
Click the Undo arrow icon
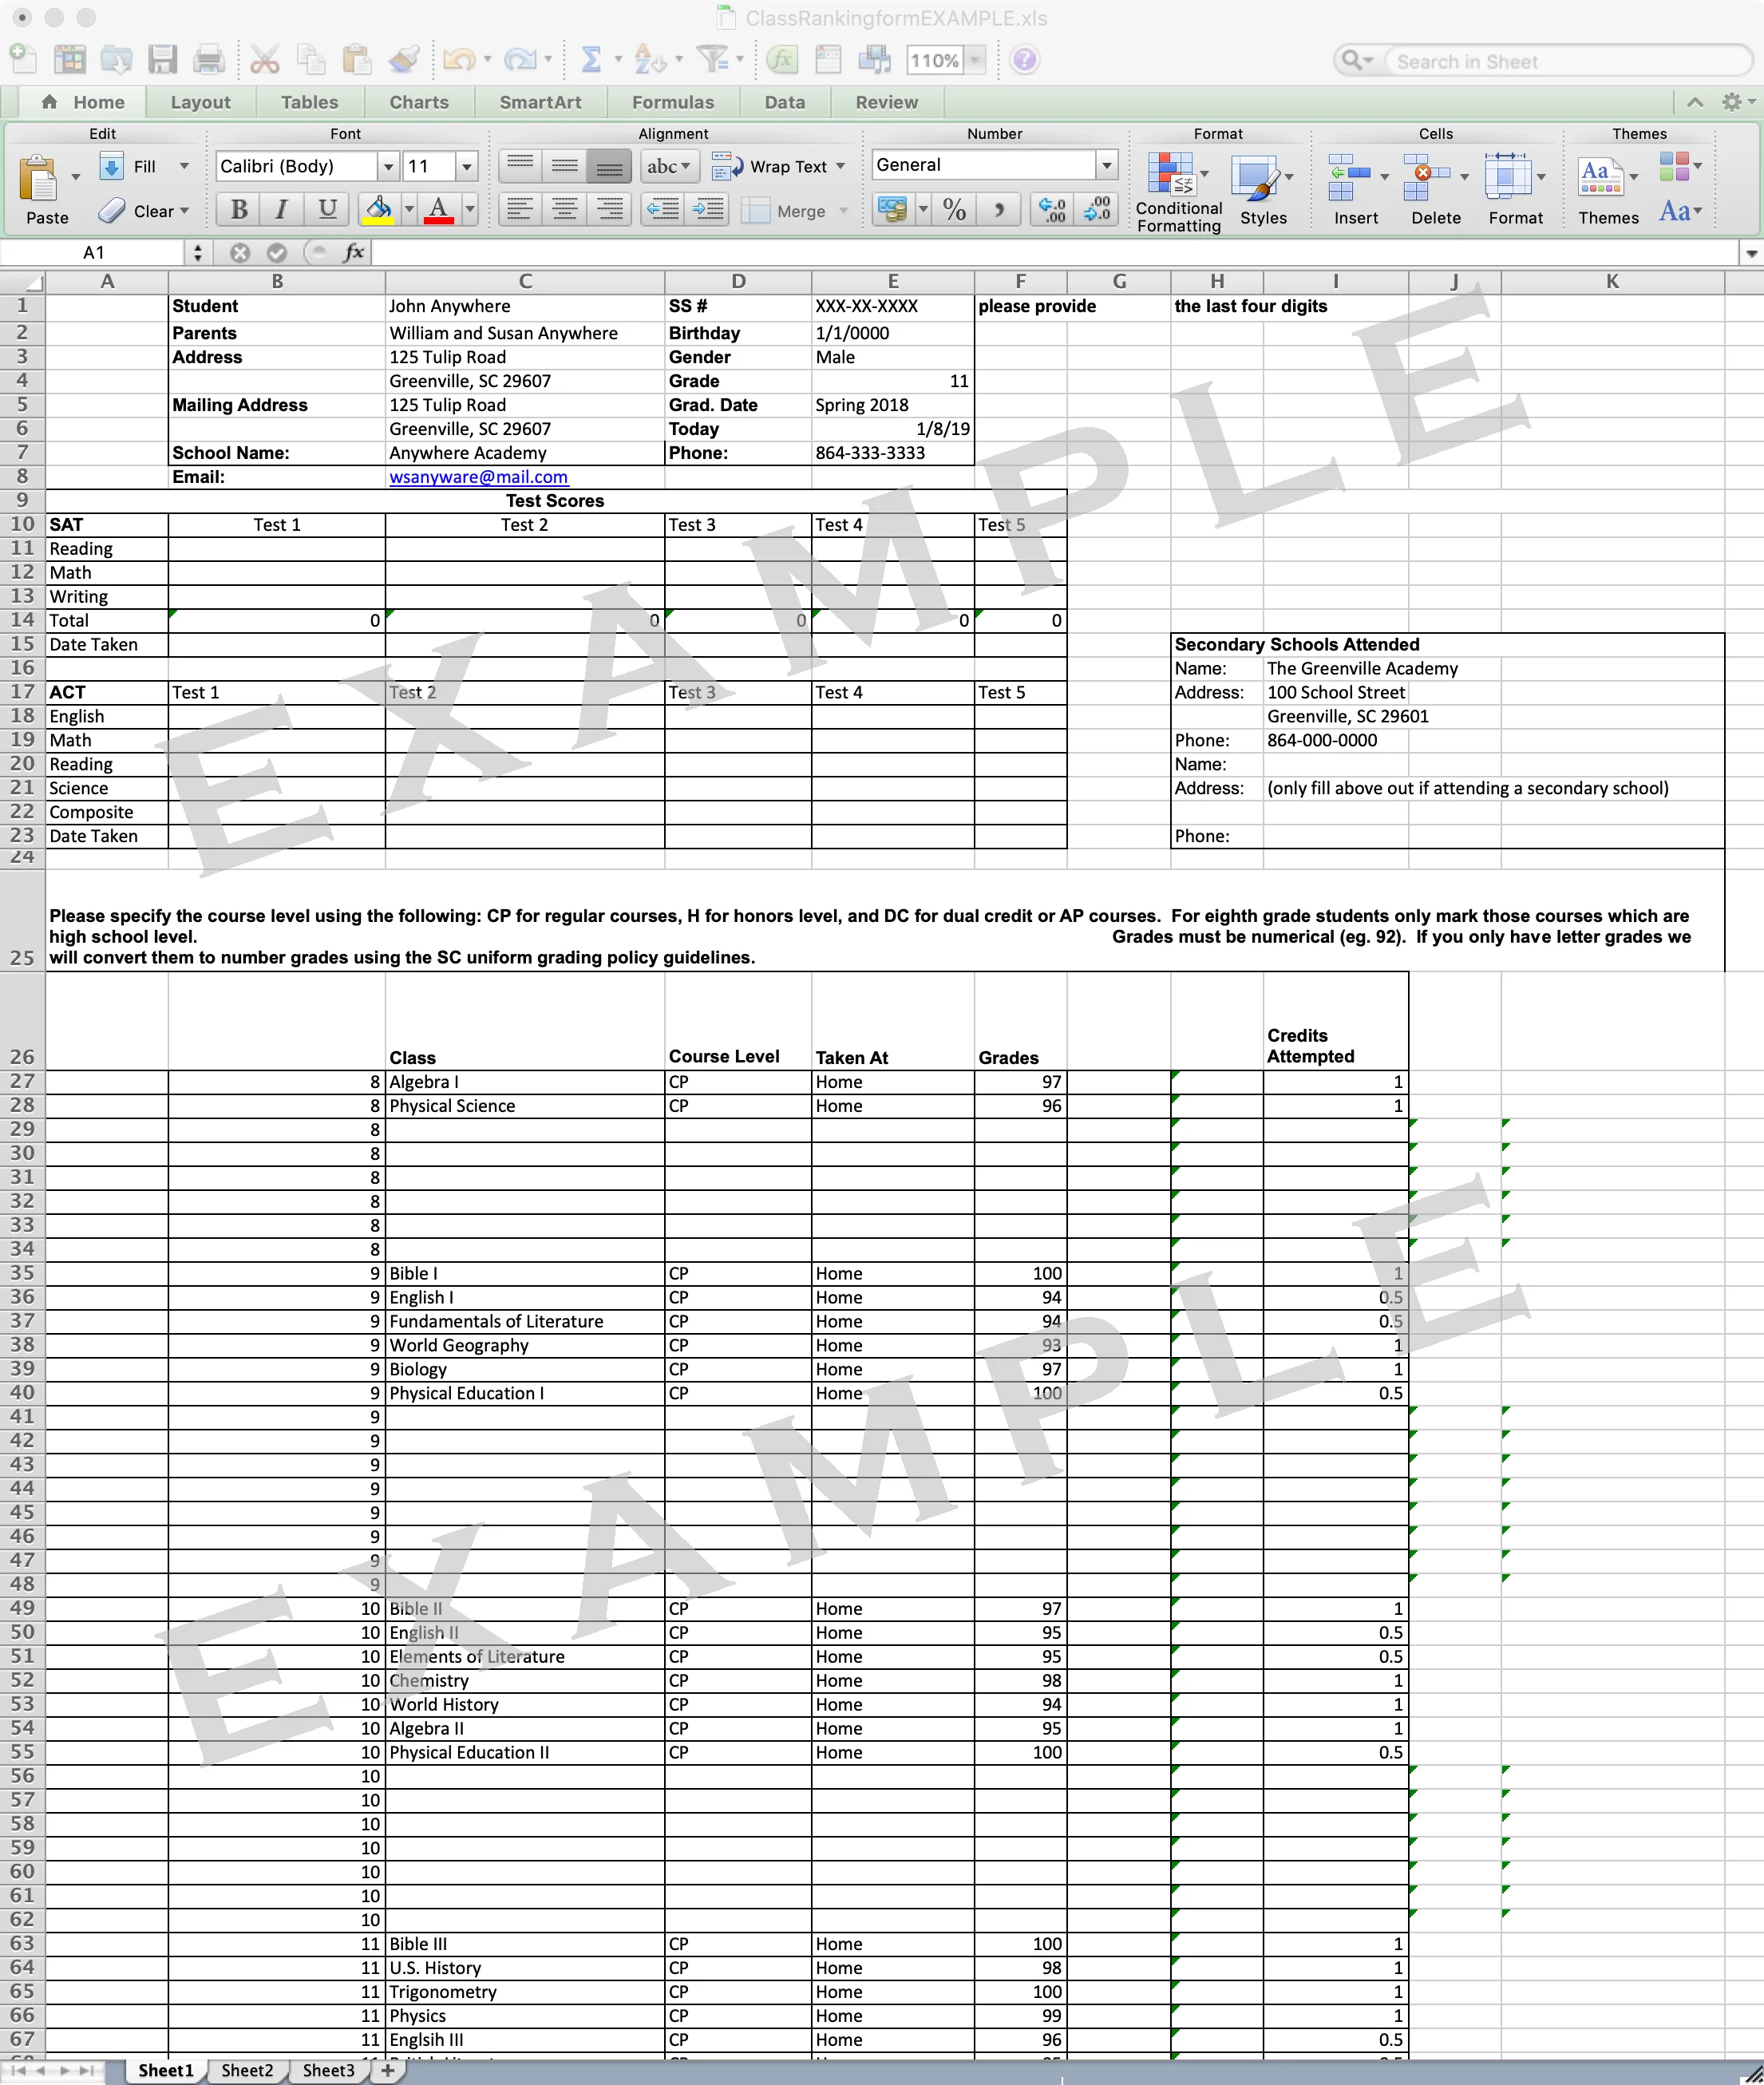458,60
